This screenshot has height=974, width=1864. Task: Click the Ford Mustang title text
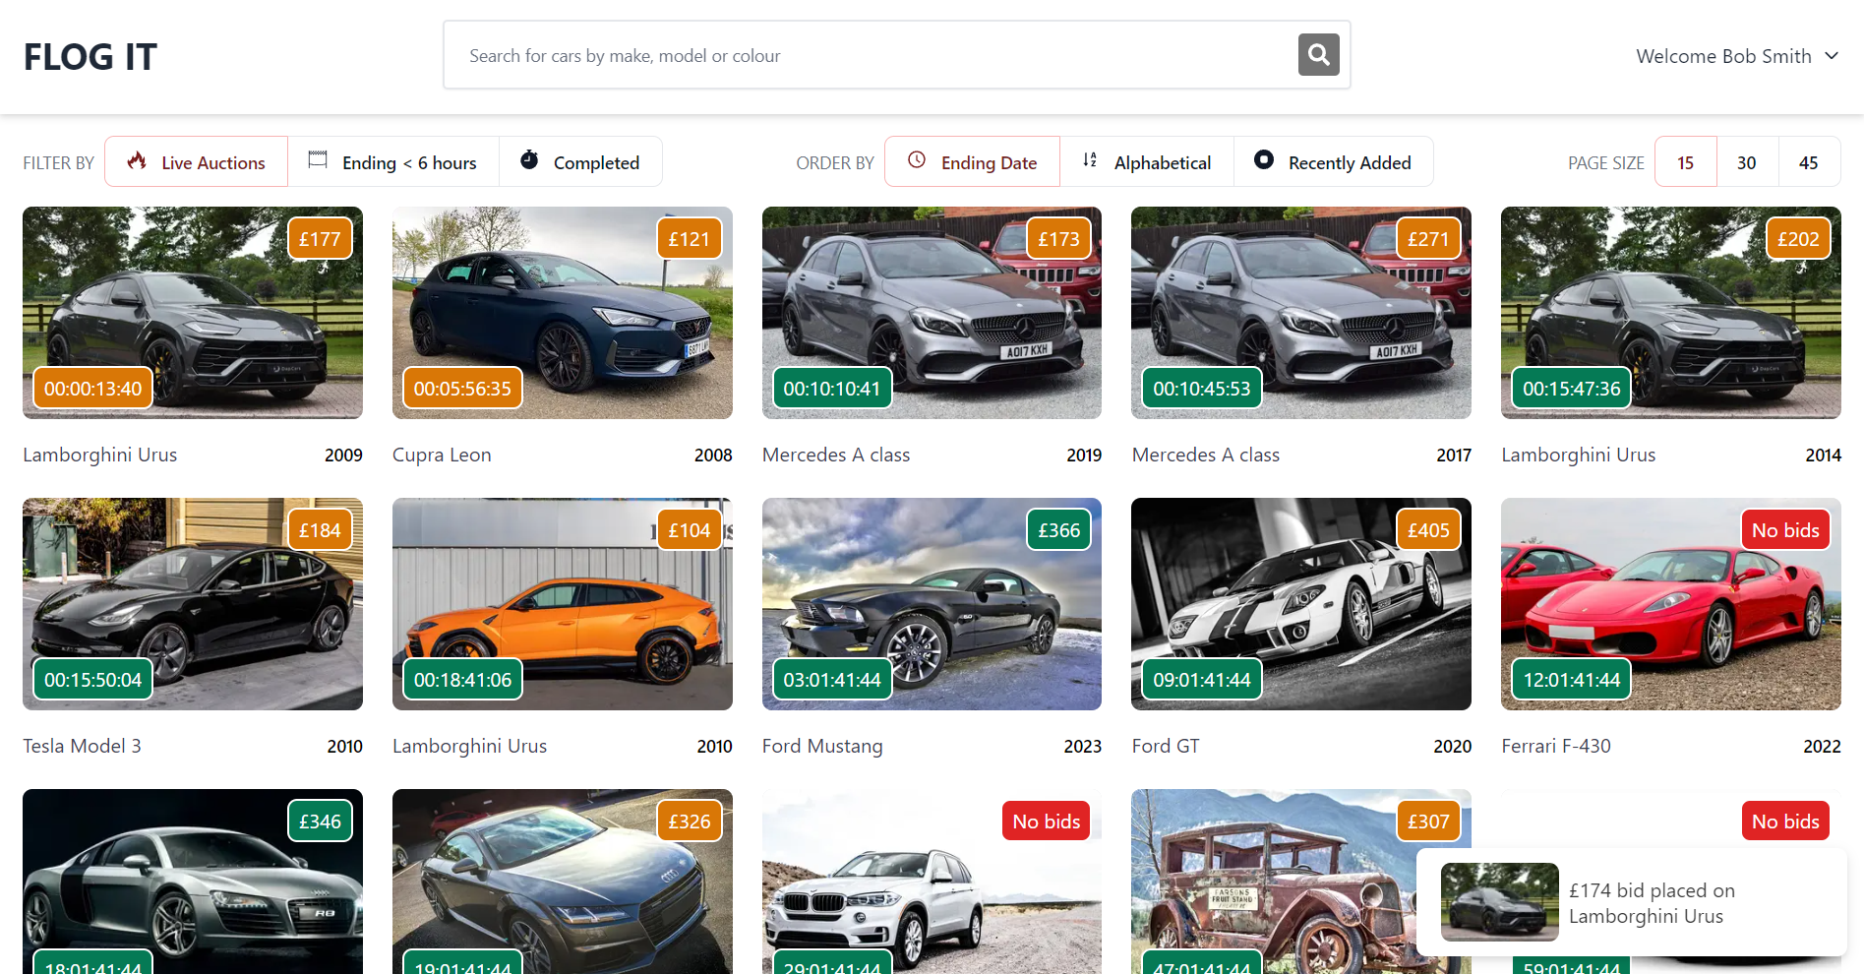click(x=822, y=746)
